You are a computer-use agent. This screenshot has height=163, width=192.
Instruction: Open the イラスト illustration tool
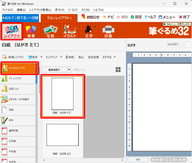click(70, 31)
